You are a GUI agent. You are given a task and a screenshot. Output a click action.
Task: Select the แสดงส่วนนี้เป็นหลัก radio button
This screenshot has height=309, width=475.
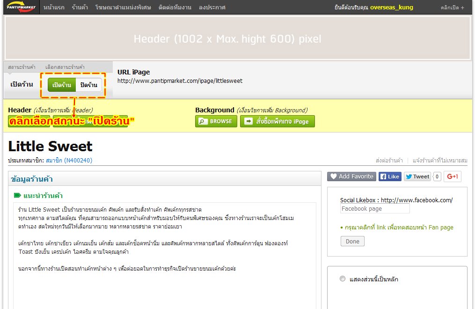coord(342,279)
